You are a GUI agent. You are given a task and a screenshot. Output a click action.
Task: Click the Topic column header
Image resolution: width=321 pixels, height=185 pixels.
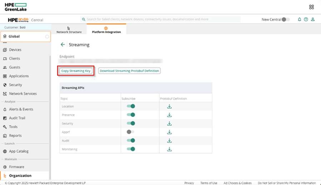(x=64, y=98)
